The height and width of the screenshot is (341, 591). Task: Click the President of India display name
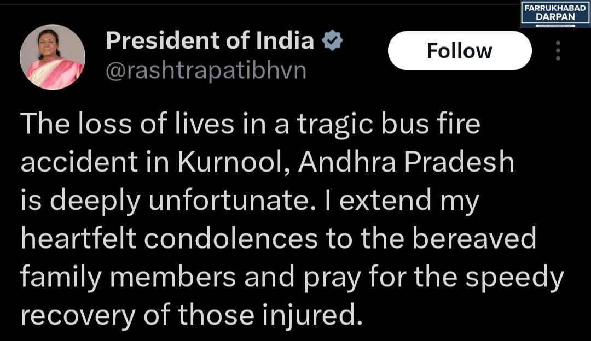[210, 41]
